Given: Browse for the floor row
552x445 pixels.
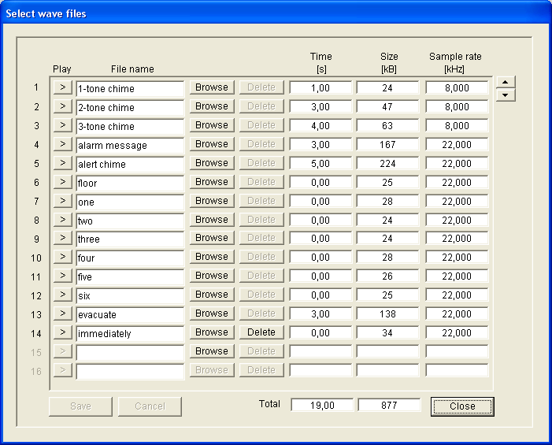Looking at the screenshot, I should click(212, 182).
